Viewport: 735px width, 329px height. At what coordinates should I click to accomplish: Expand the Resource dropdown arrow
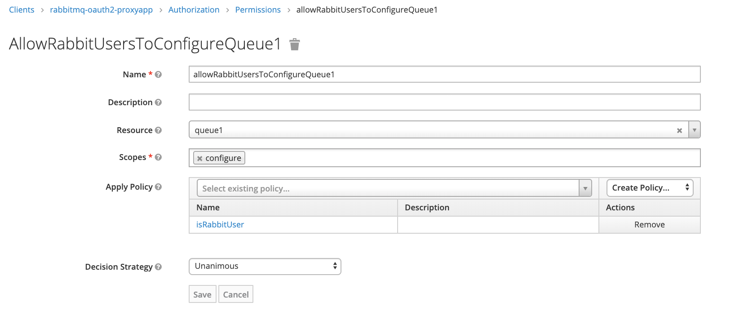[695, 130]
